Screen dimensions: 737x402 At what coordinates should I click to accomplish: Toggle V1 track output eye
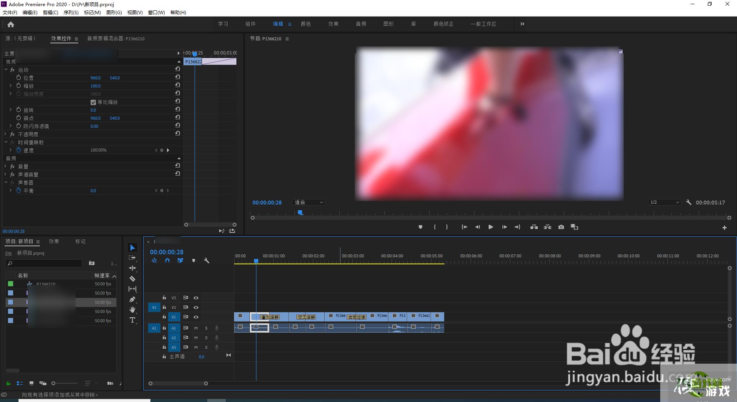(196, 317)
